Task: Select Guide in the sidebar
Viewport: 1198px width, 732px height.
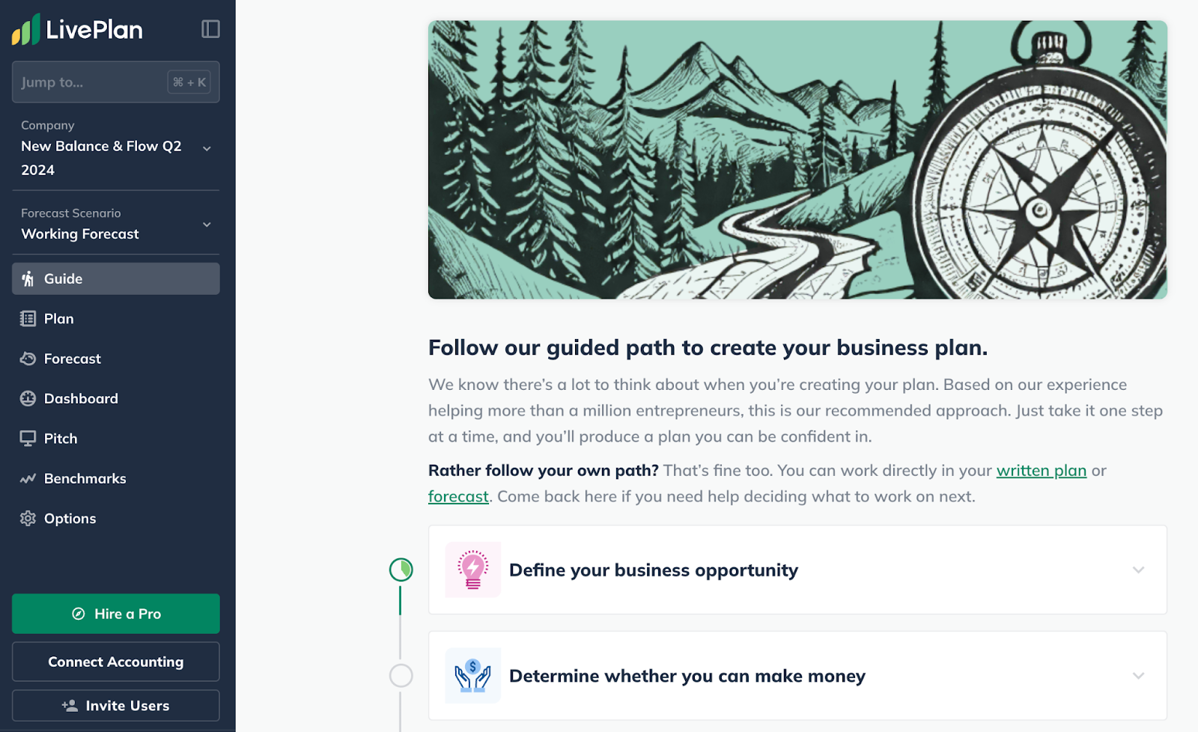Action: tap(63, 278)
